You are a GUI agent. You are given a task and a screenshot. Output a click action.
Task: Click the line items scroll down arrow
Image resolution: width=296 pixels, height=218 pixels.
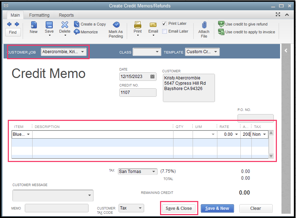271,156
